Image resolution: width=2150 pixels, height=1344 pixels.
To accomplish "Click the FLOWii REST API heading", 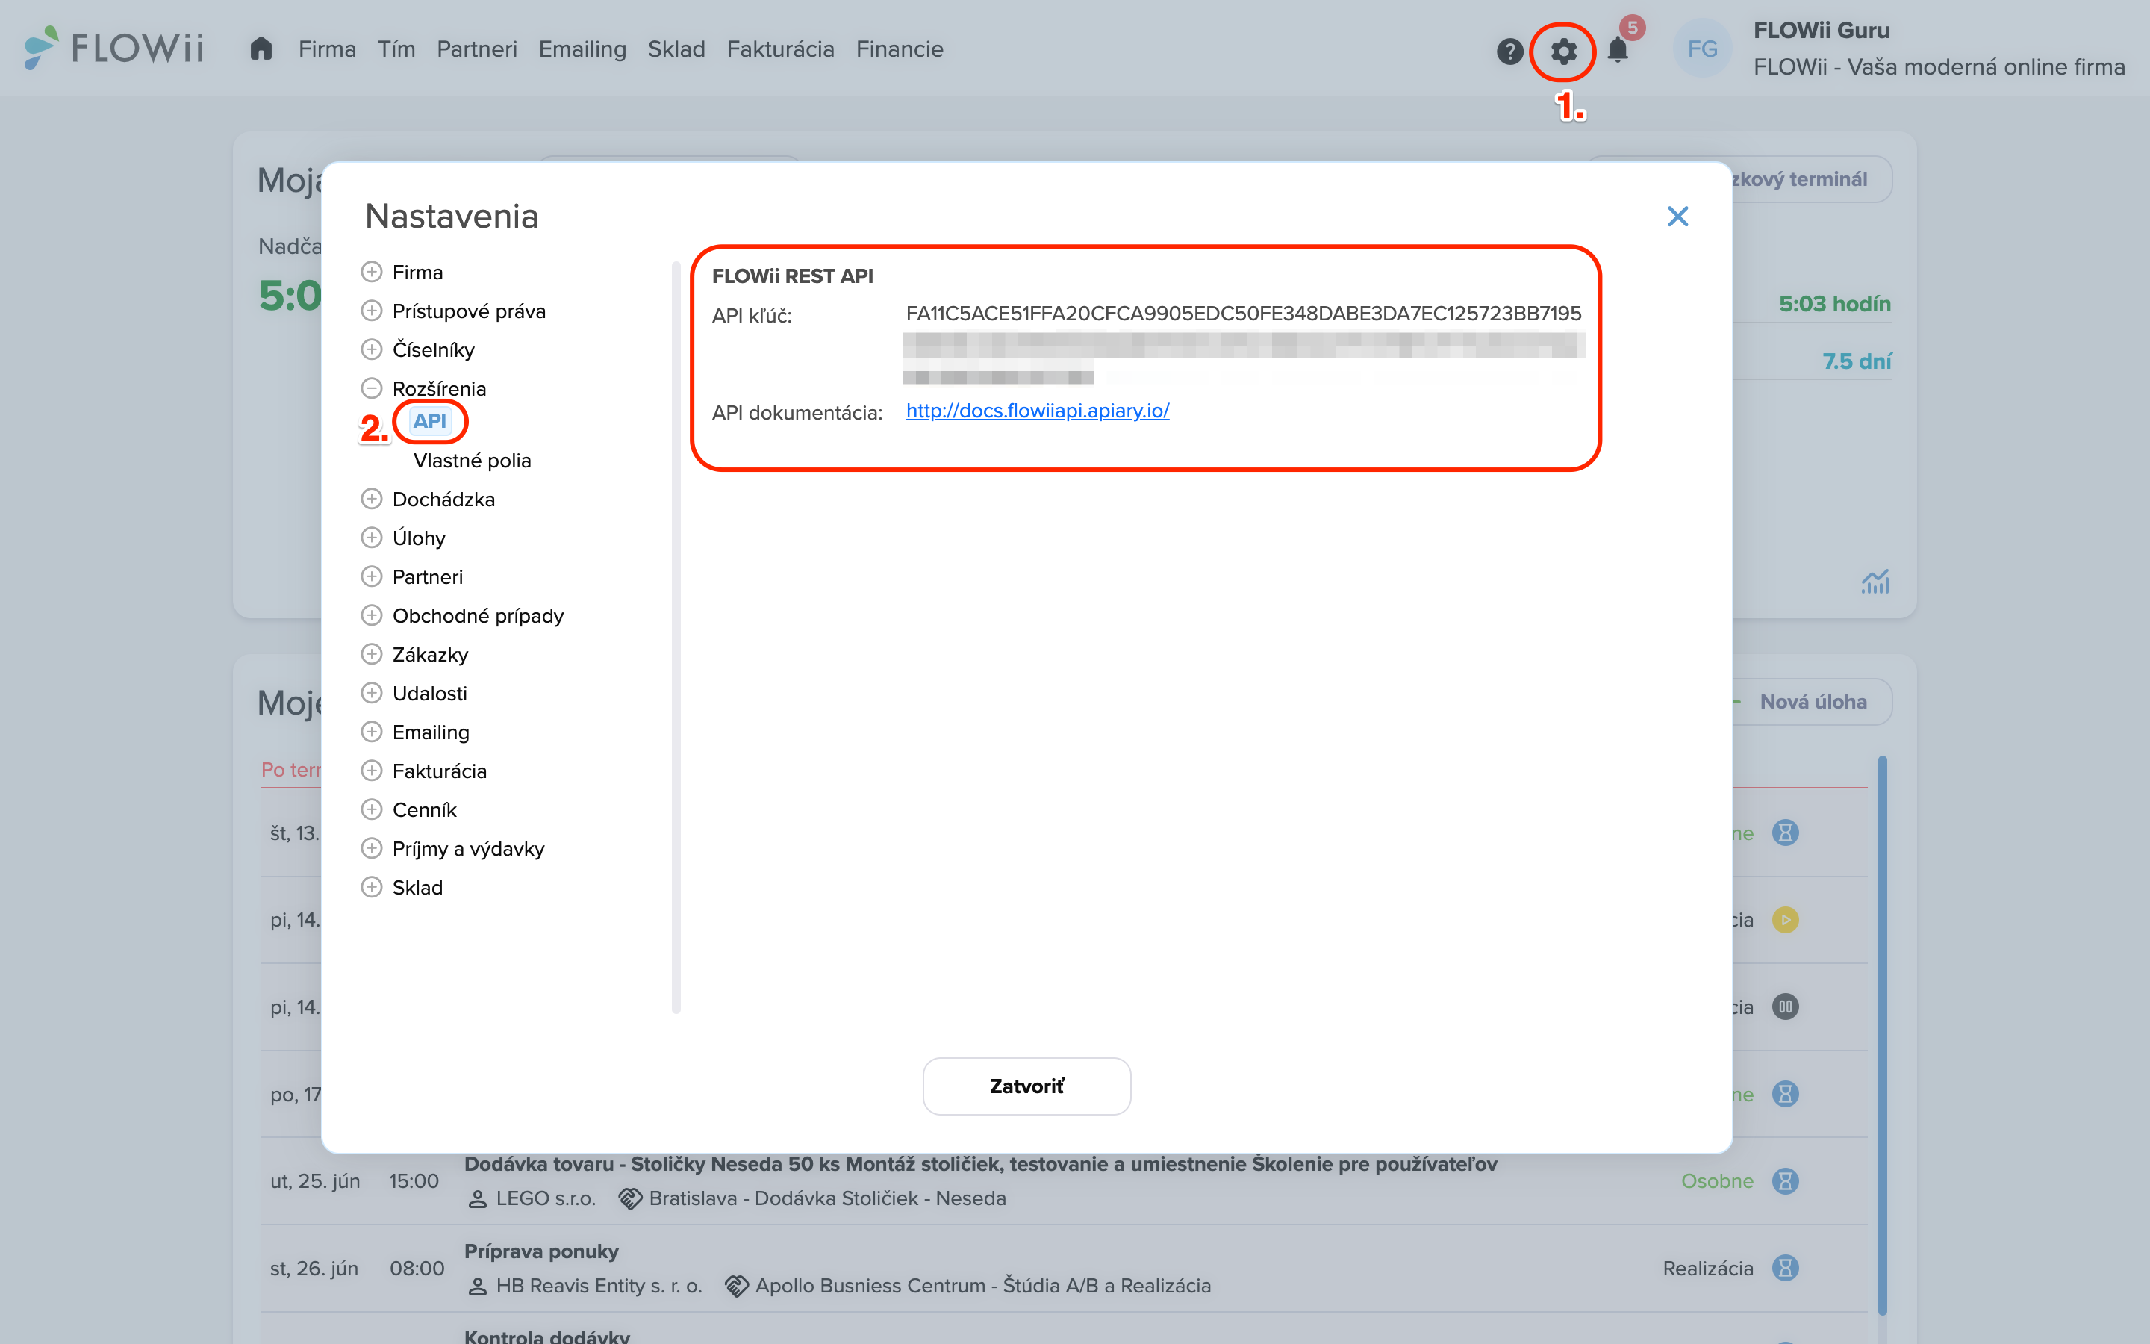I will [x=793, y=276].
